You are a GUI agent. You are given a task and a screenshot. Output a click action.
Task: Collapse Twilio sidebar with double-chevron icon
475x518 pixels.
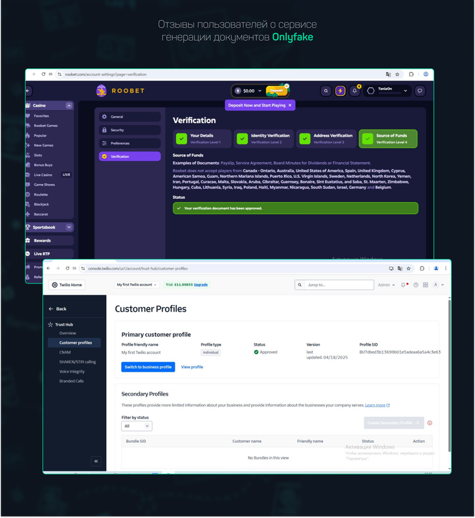point(96,461)
